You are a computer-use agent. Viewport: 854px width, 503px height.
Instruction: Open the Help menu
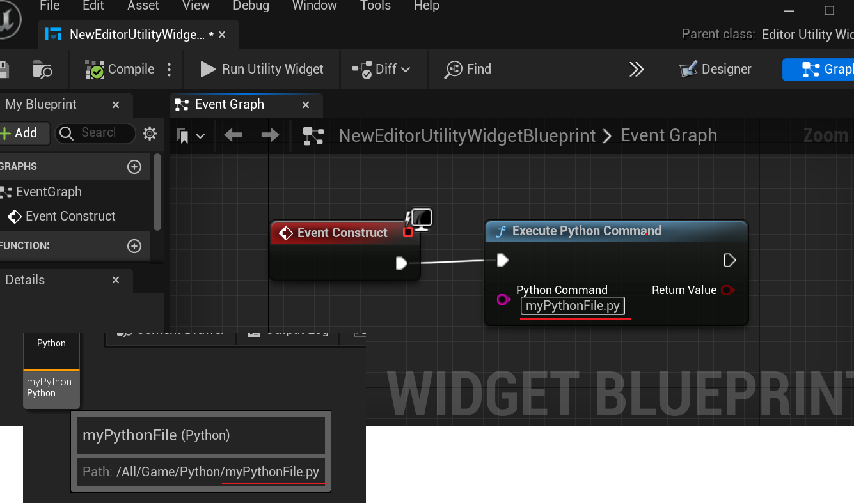[427, 6]
